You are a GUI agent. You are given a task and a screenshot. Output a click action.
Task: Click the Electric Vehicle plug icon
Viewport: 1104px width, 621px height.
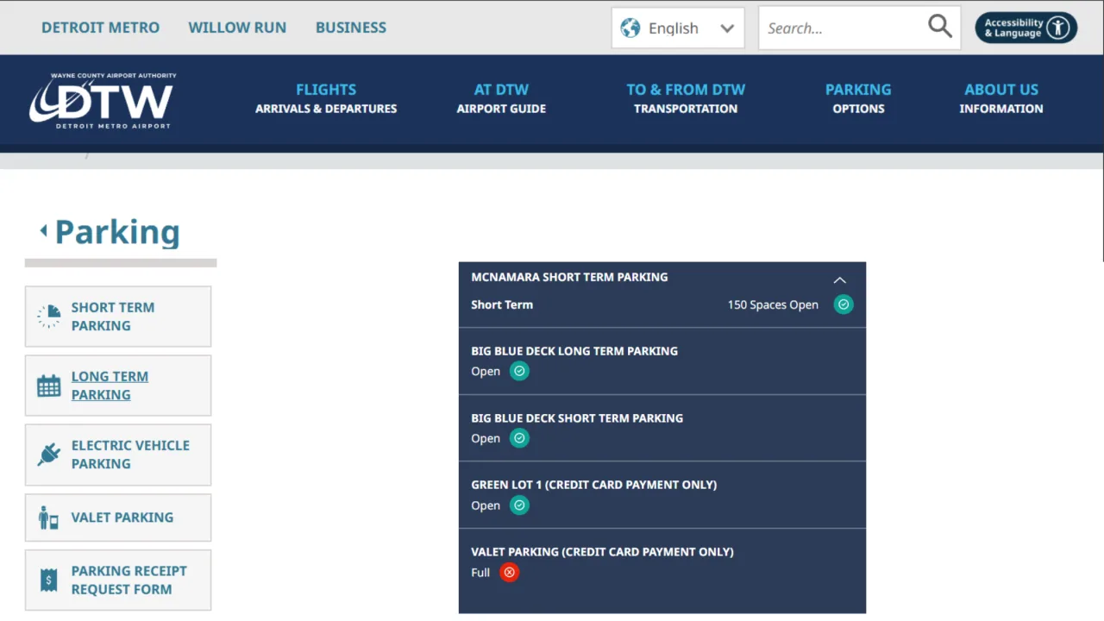tap(49, 455)
